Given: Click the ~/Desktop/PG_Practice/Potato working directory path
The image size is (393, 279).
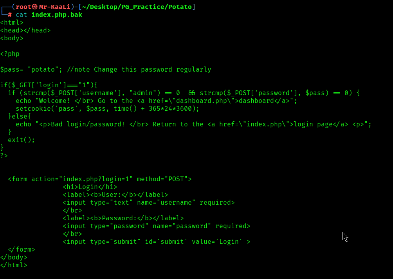Looking at the screenshot, I should click(x=137, y=7).
